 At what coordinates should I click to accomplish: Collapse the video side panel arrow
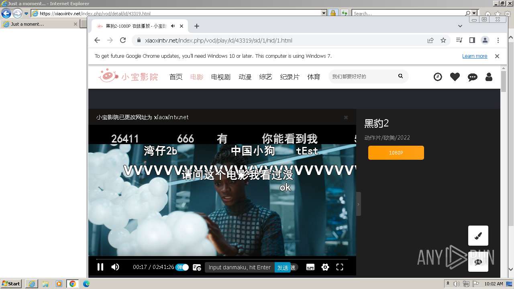click(x=358, y=204)
